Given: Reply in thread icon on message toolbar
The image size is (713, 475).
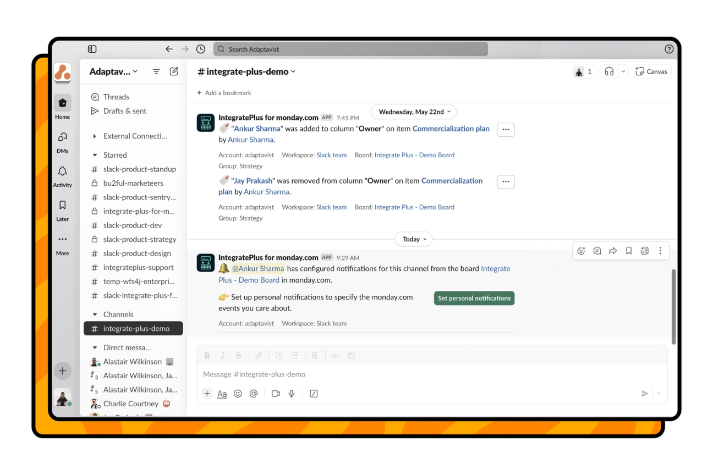Looking at the screenshot, I should click(597, 251).
